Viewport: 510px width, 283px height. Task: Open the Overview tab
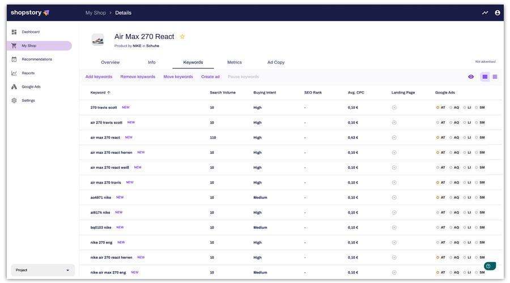point(110,62)
